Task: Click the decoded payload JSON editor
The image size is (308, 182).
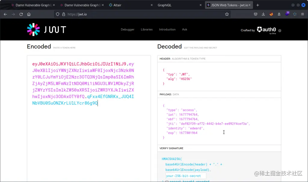Action: tap(219, 122)
